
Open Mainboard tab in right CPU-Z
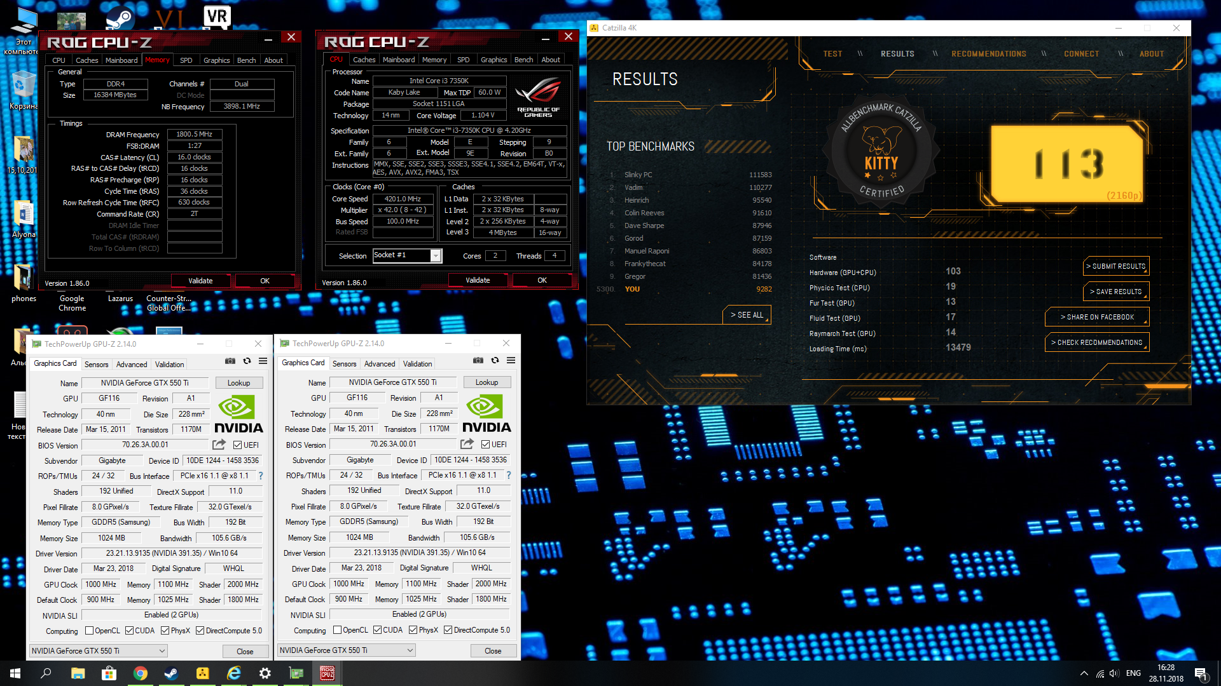pos(399,60)
